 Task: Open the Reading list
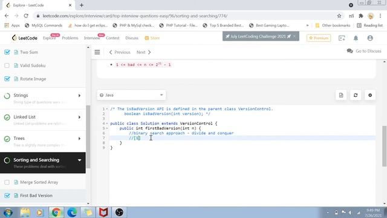click(x=369, y=25)
